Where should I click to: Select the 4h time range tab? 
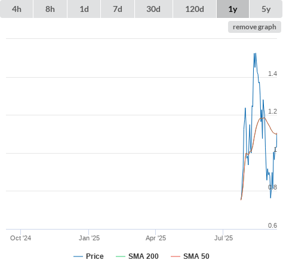tap(16, 9)
